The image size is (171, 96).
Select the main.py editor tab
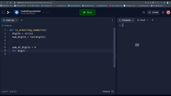(x=10, y=20)
